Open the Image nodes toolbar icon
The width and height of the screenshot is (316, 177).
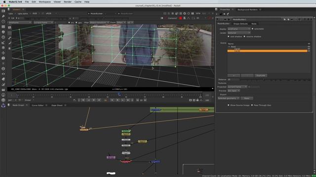click(3, 11)
